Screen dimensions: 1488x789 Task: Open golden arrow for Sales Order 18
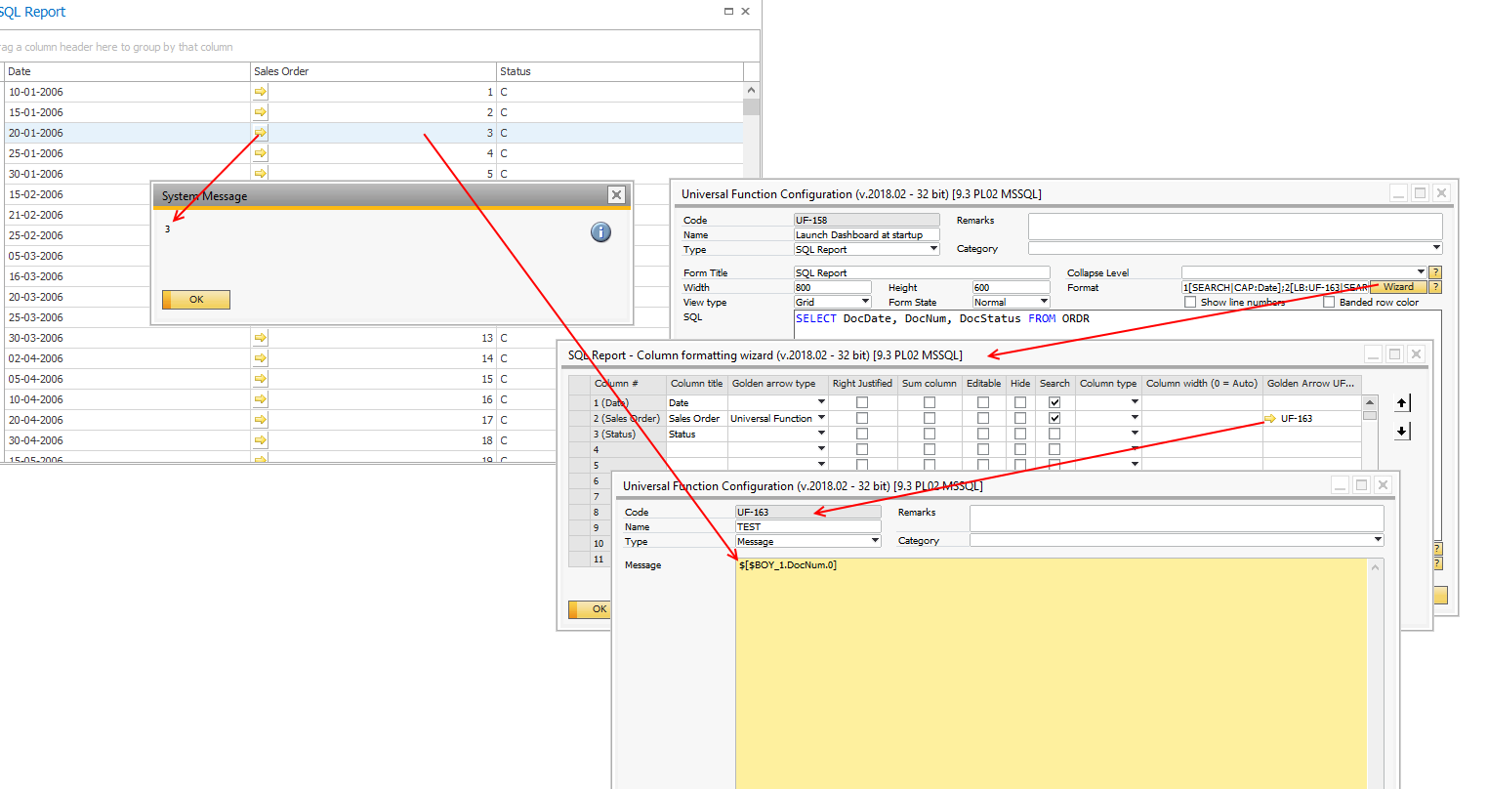[261, 440]
